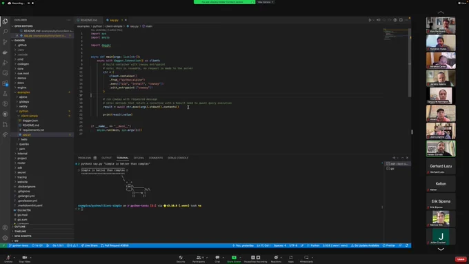Switch to the Debug Console tab
This screenshot has height=264, width=469.
click(178, 158)
